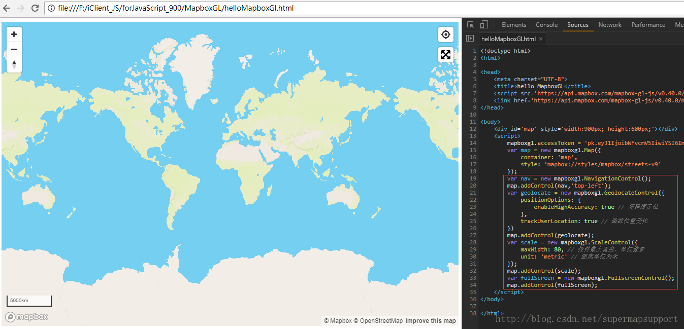Image resolution: width=684 pixels, height=329 pixels.
Task: Click the '<meta charset="UTF-8">' line
Action: pyautogui.click(x=530, y=79)
